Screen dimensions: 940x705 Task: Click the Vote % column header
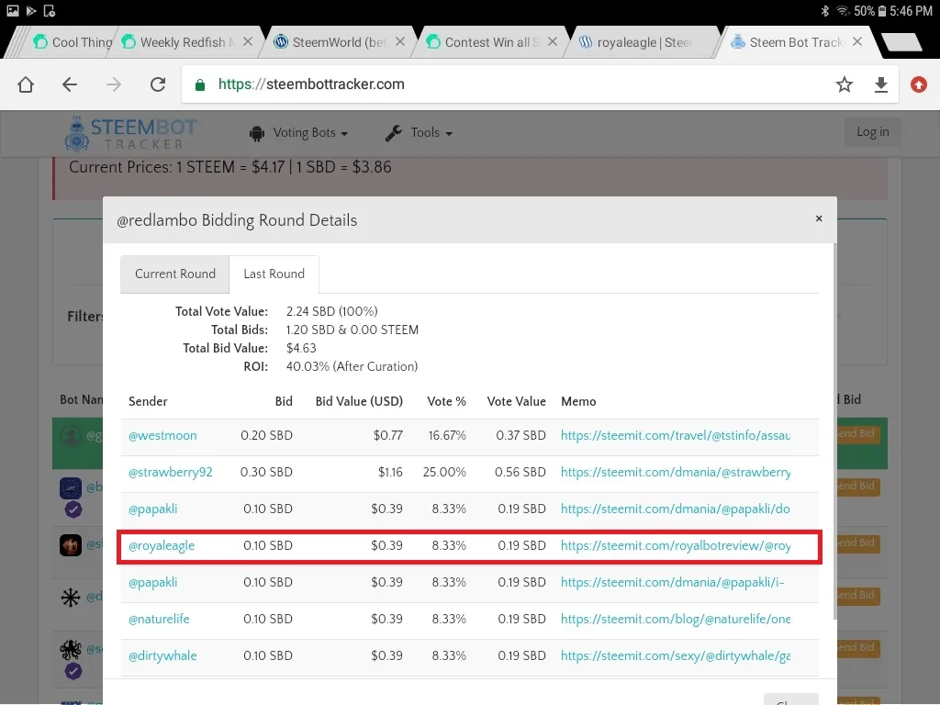(447, 402)
